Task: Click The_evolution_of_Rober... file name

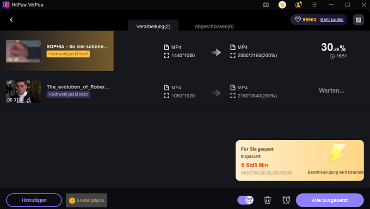Action: pos(78,87)
